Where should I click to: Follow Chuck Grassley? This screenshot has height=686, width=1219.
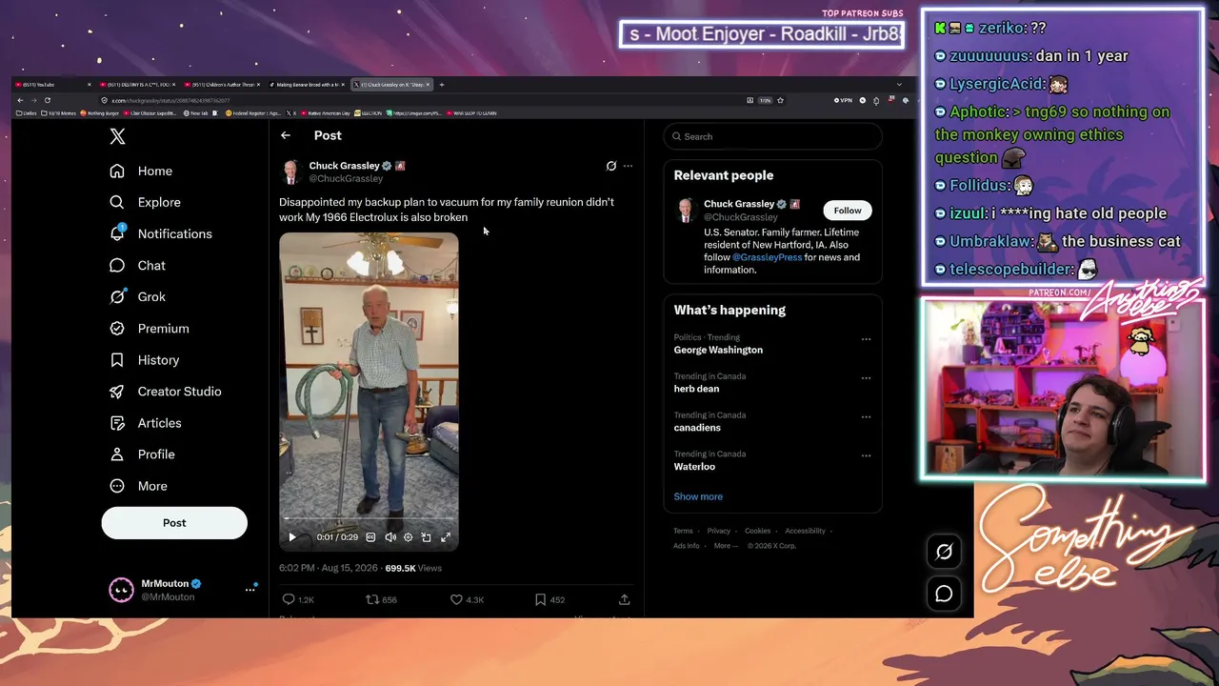click(848, 211)
